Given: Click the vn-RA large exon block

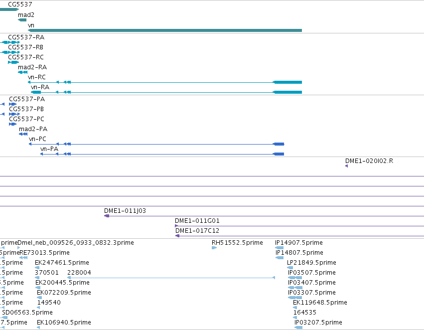Looking at the screenshot, I should 287,92.
